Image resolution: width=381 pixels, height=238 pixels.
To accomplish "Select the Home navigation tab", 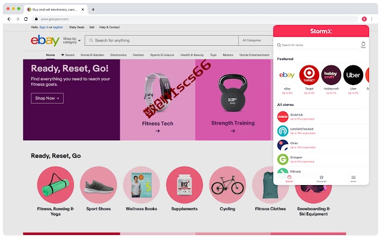I will (50, 55).
